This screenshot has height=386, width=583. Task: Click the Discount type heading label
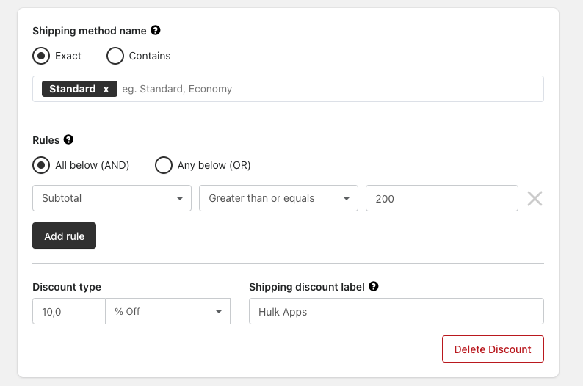pyautogui.click(x=67, y=287)
